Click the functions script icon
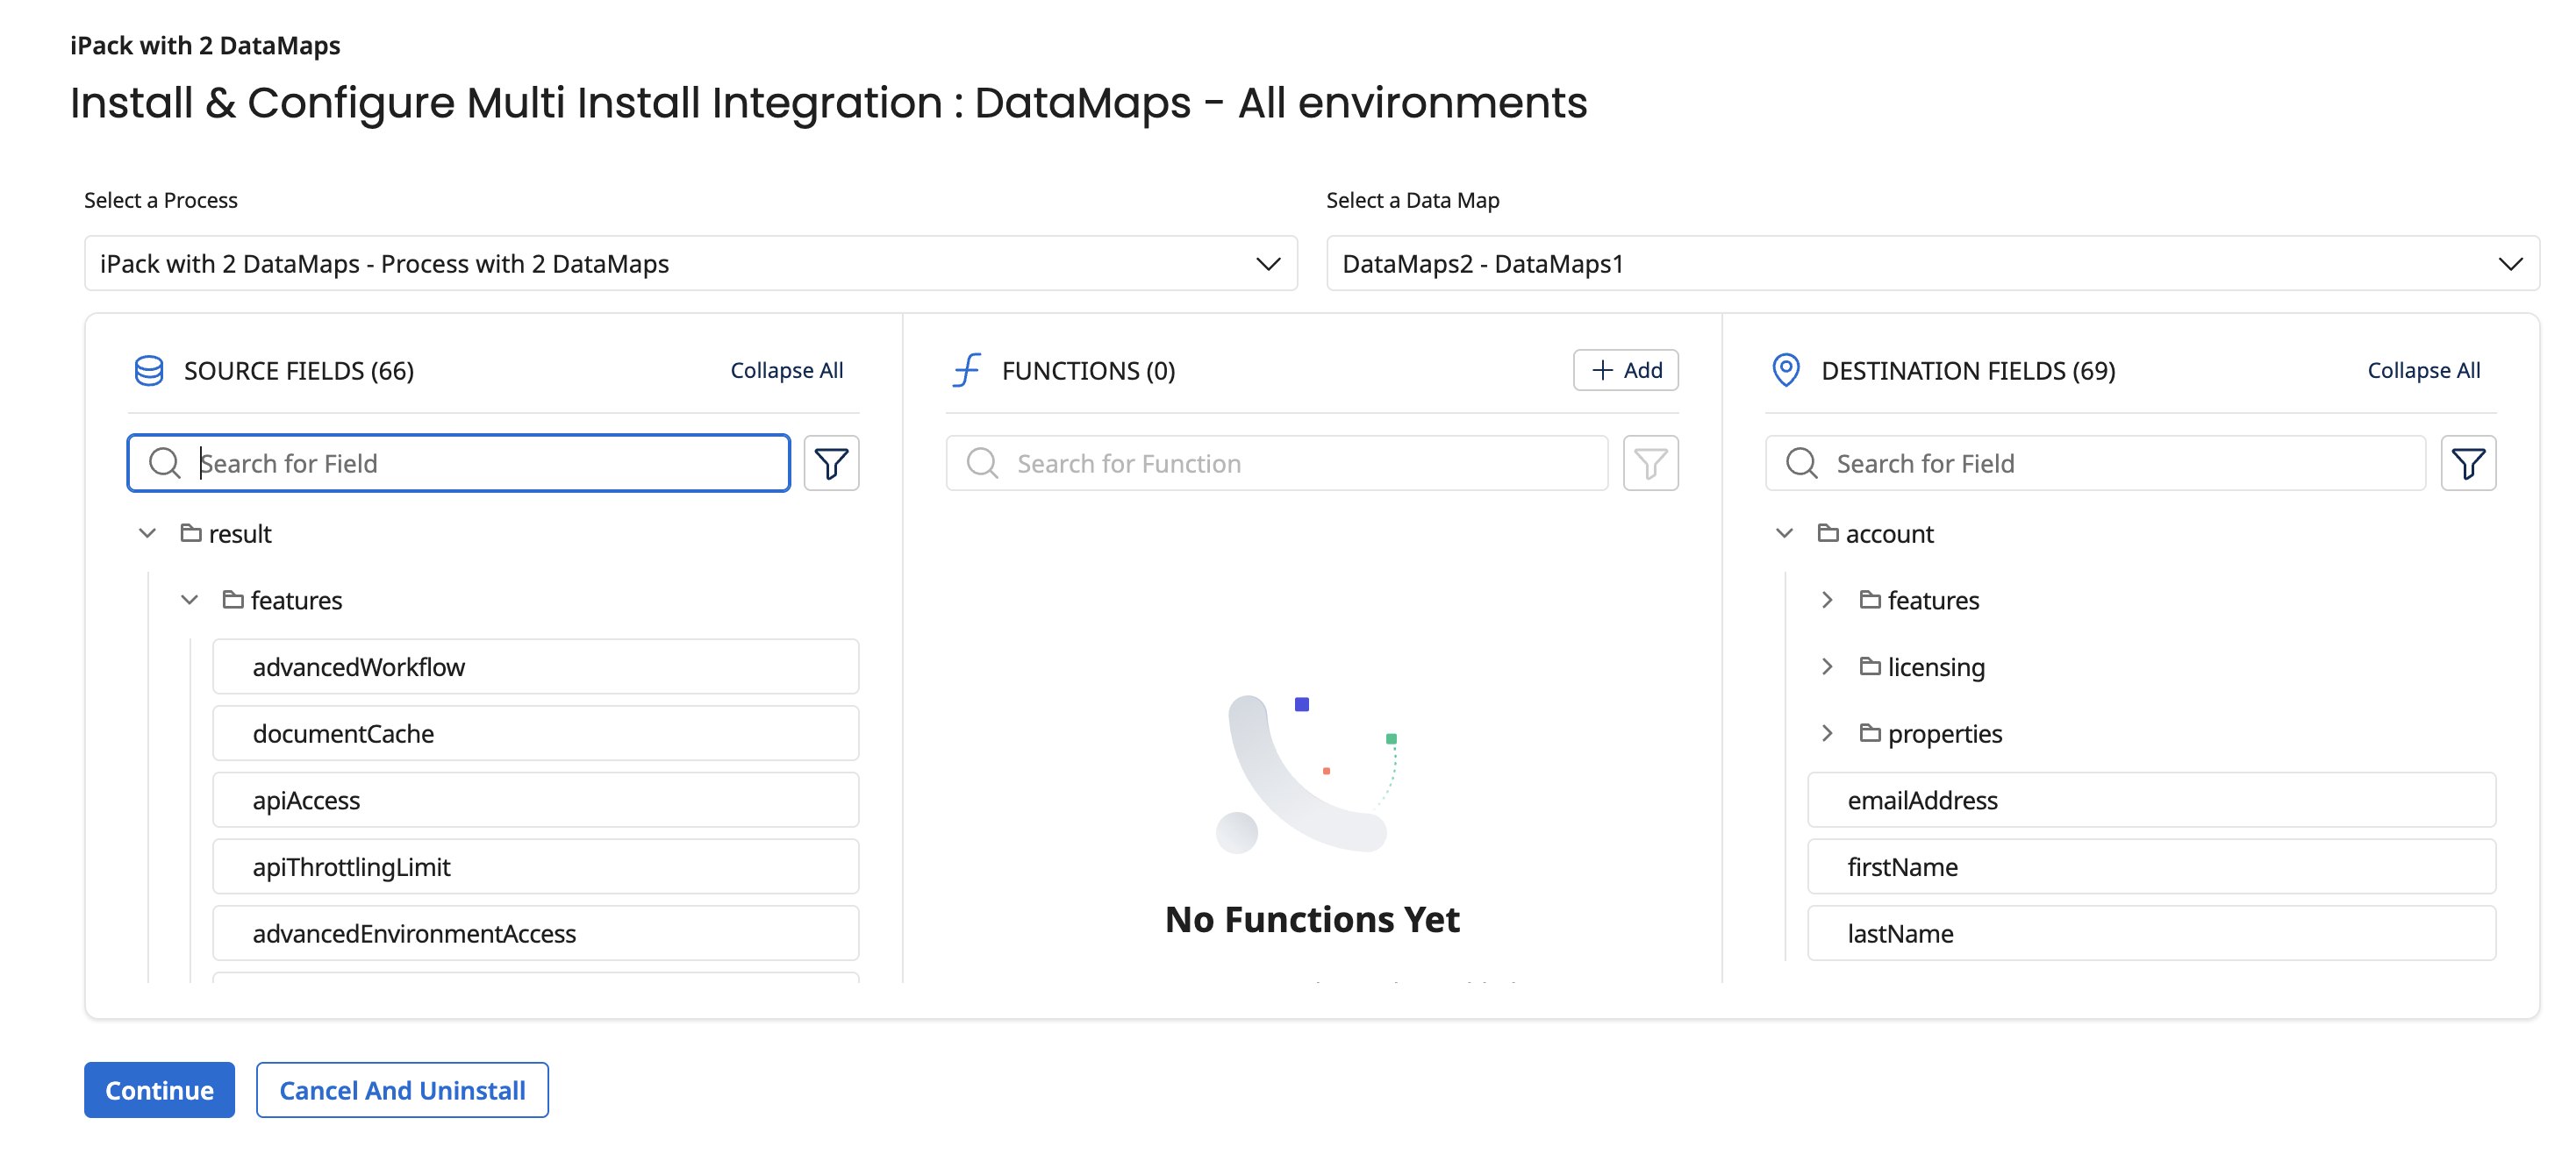The width and height of the screenshot is (2576, 1161). point(967,371)
